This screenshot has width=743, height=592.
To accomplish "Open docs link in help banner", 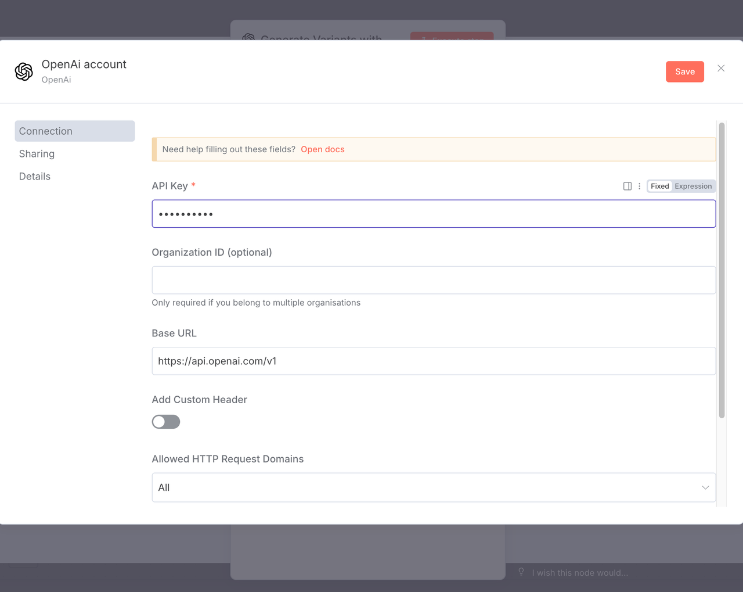I will (322, 149).
